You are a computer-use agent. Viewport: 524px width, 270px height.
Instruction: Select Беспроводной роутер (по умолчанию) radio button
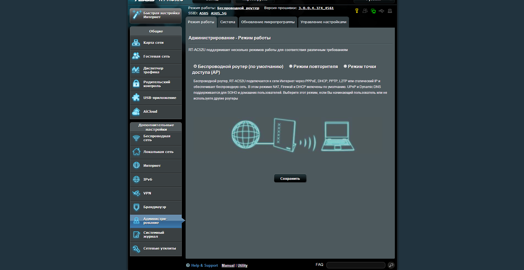(x=195, y=66)
